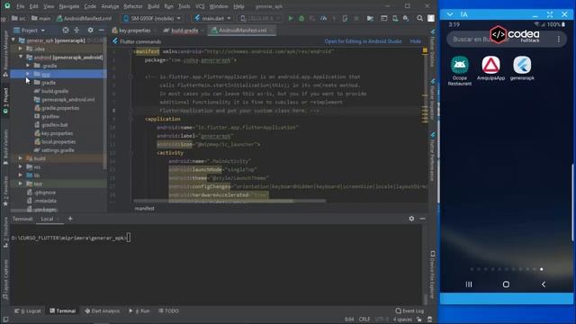
Task: Open the VCS menu
Action: pos(200,6)
